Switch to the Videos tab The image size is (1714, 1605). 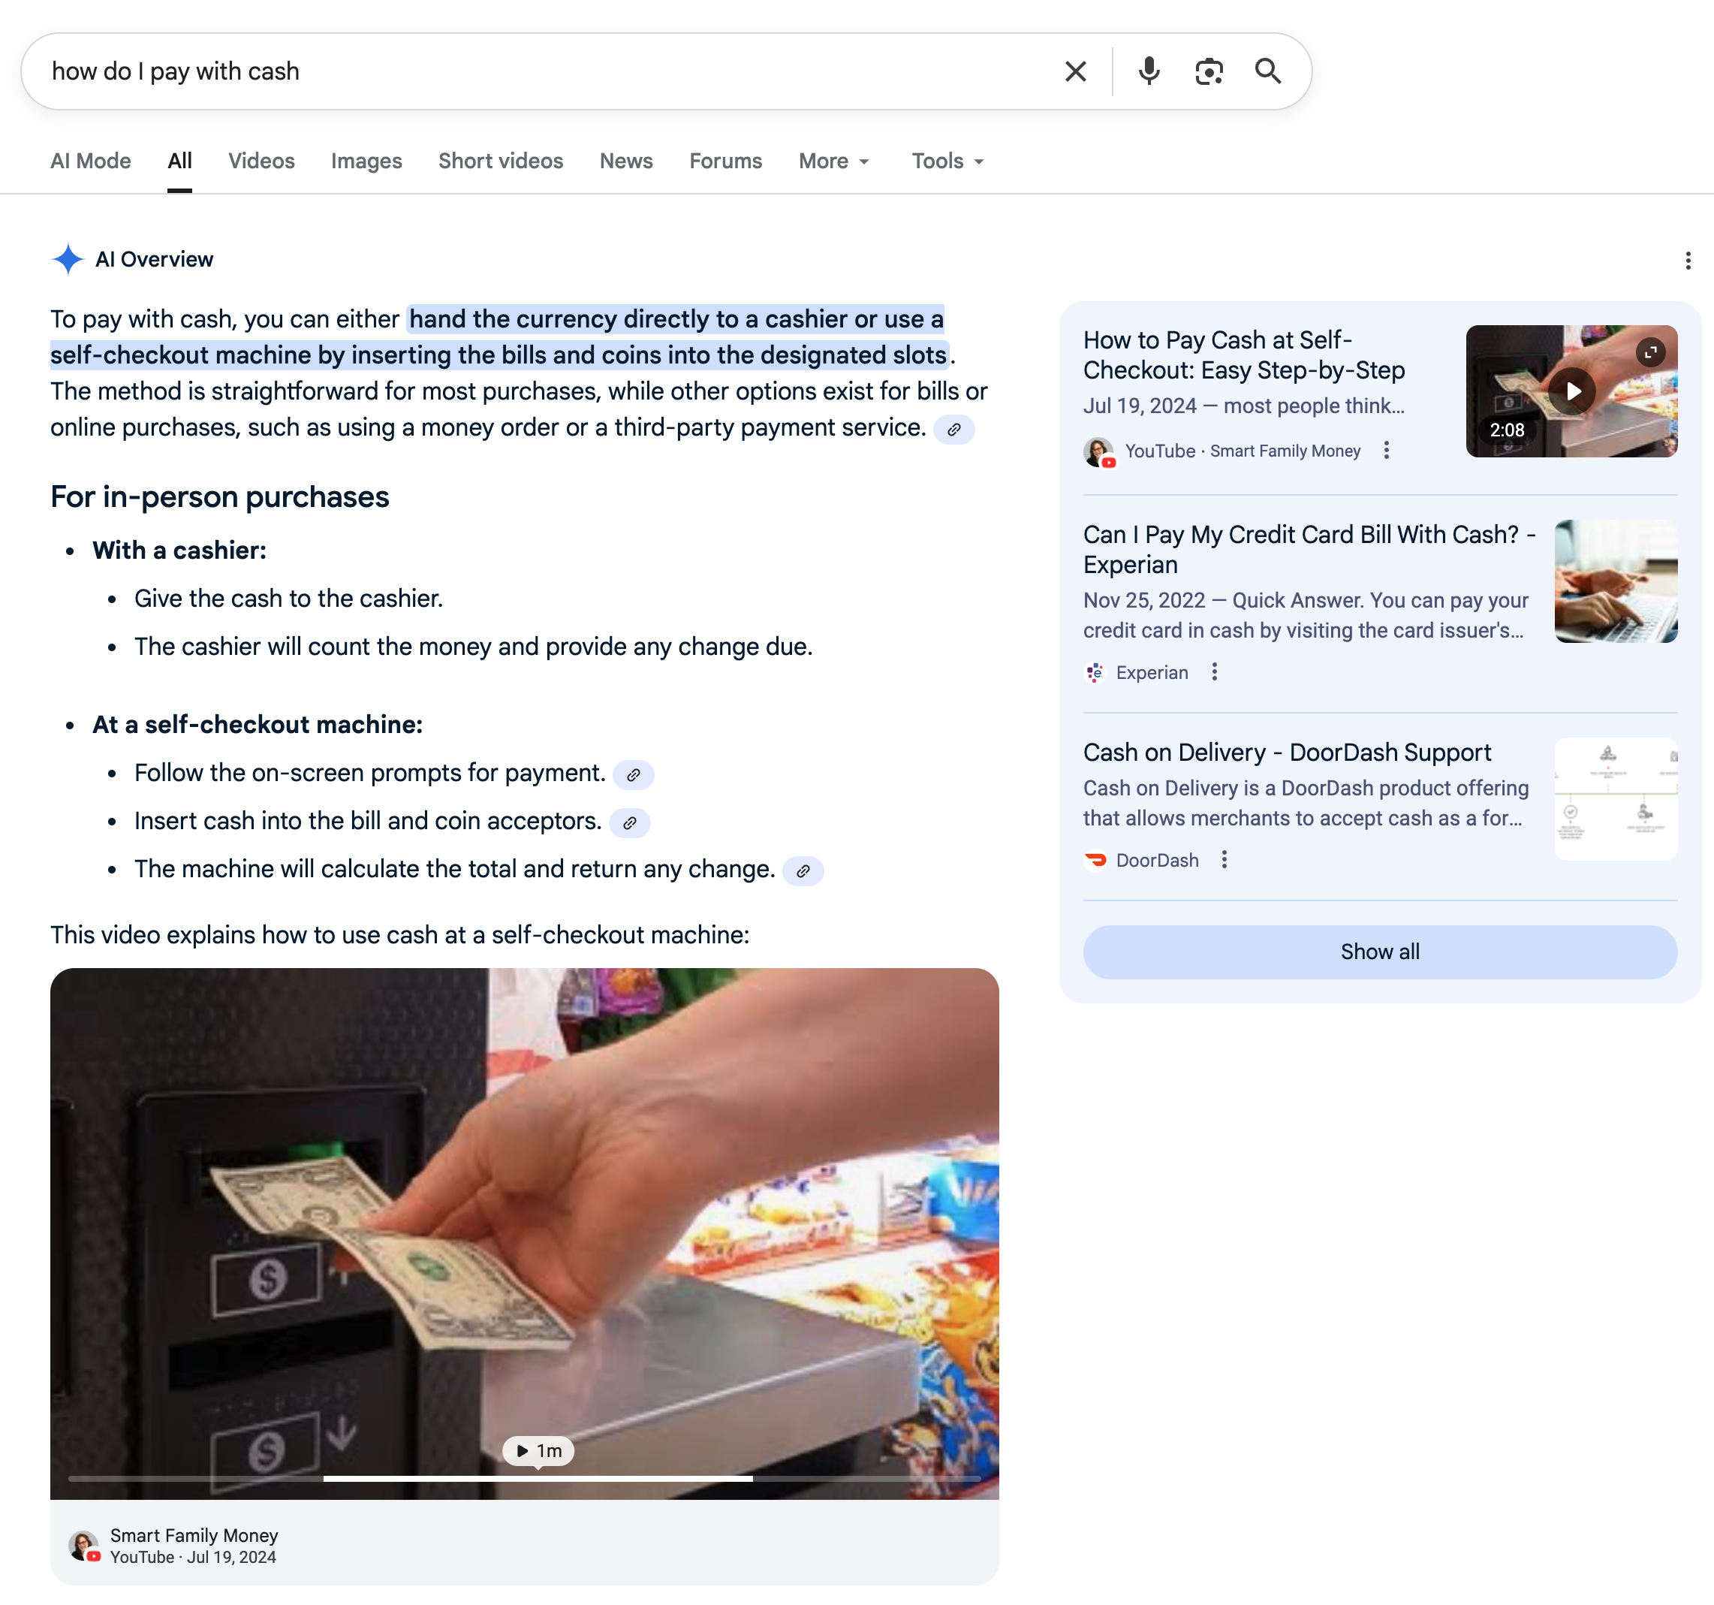click(x=261, y=161)
